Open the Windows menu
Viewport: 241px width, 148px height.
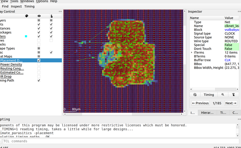(x=27, y=1)
